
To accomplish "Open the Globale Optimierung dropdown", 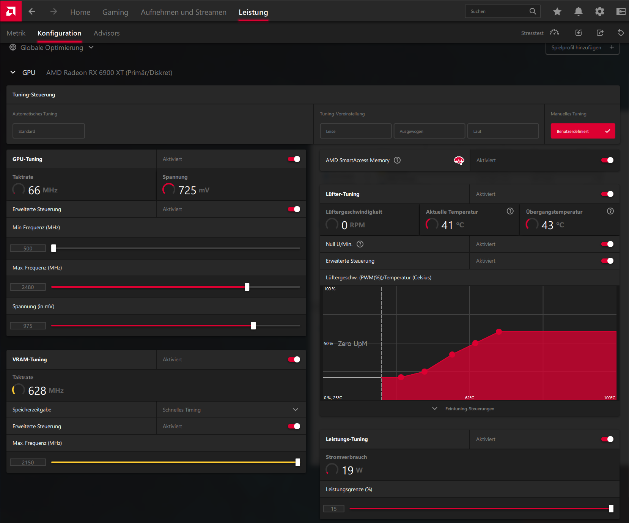I will tap(52, 47).
